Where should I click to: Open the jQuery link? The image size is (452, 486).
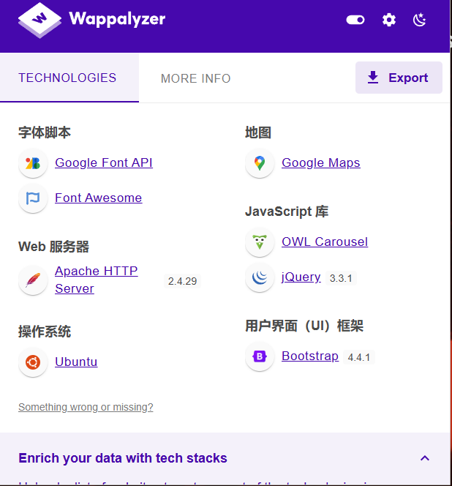point(301,277)
